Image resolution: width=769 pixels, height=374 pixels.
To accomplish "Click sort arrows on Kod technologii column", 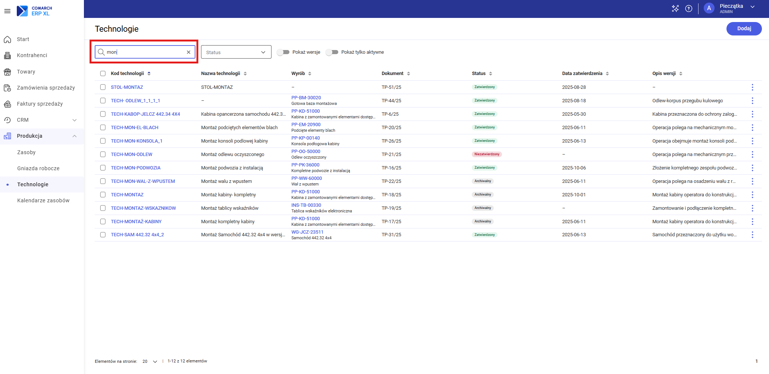I will point(149,74).
